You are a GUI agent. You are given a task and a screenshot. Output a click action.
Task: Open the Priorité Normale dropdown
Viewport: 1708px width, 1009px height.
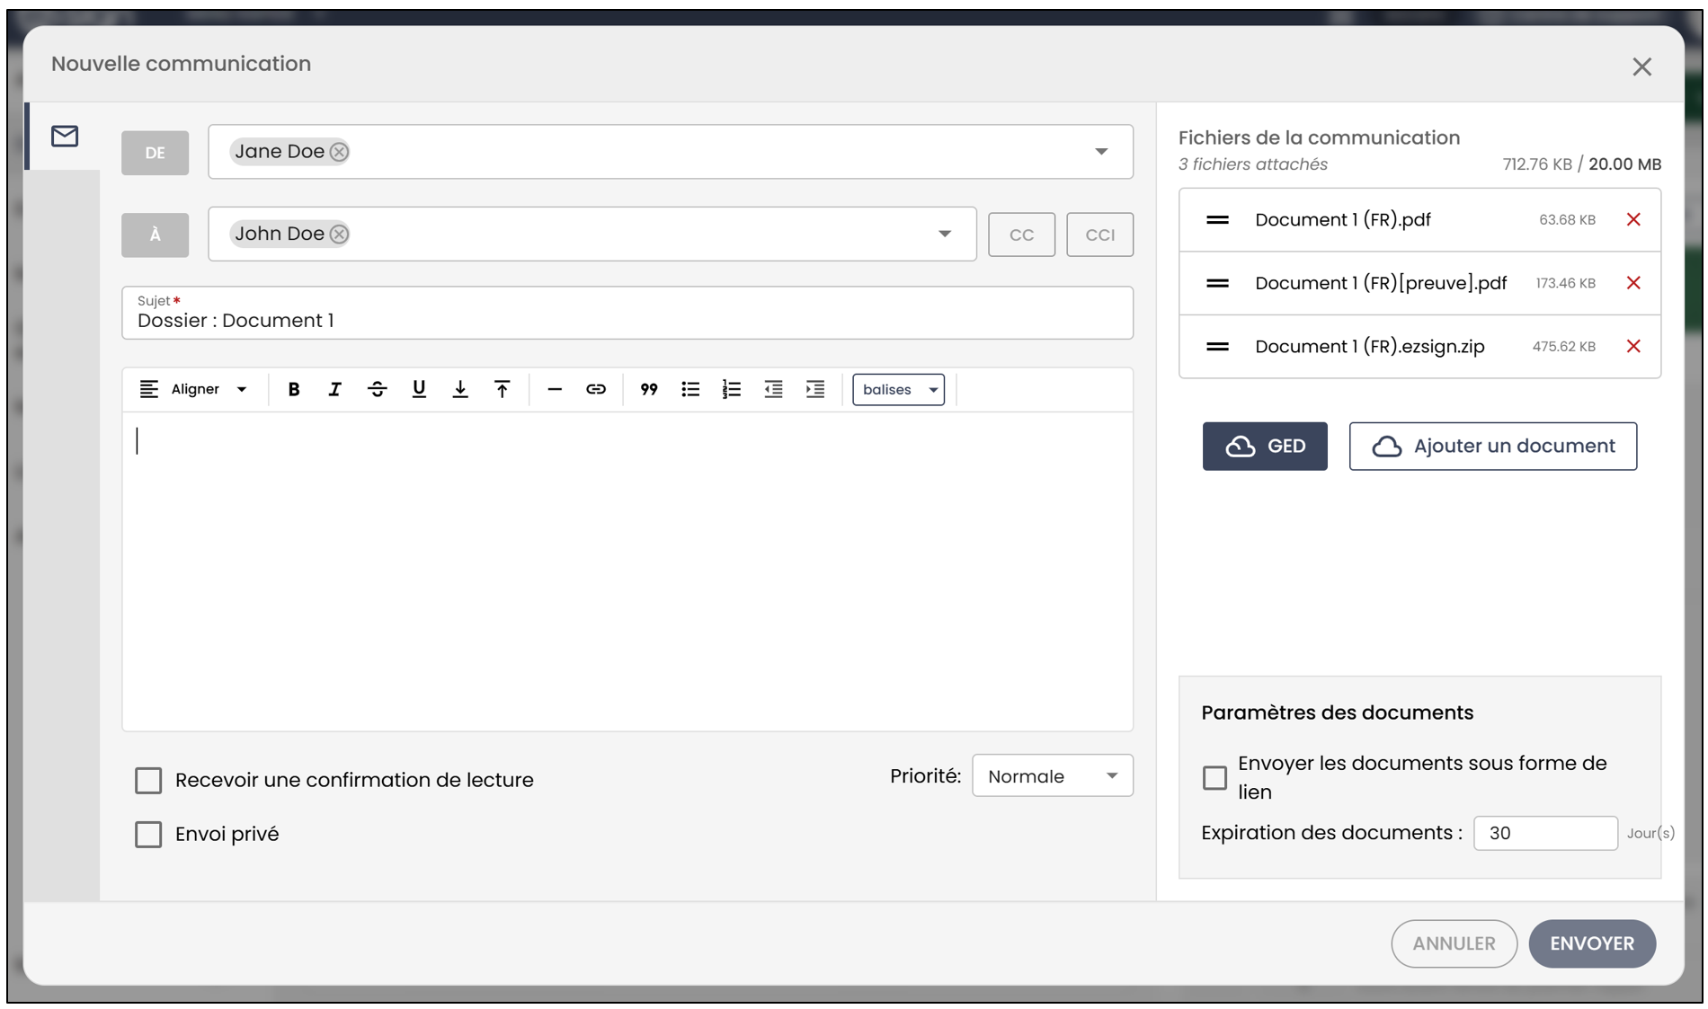point(1052,776)
